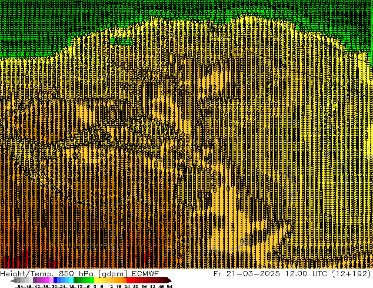Click the dark green swatch above -12 in legend
373x288 pixels.
pyautogui.click(x=76, y=280)
